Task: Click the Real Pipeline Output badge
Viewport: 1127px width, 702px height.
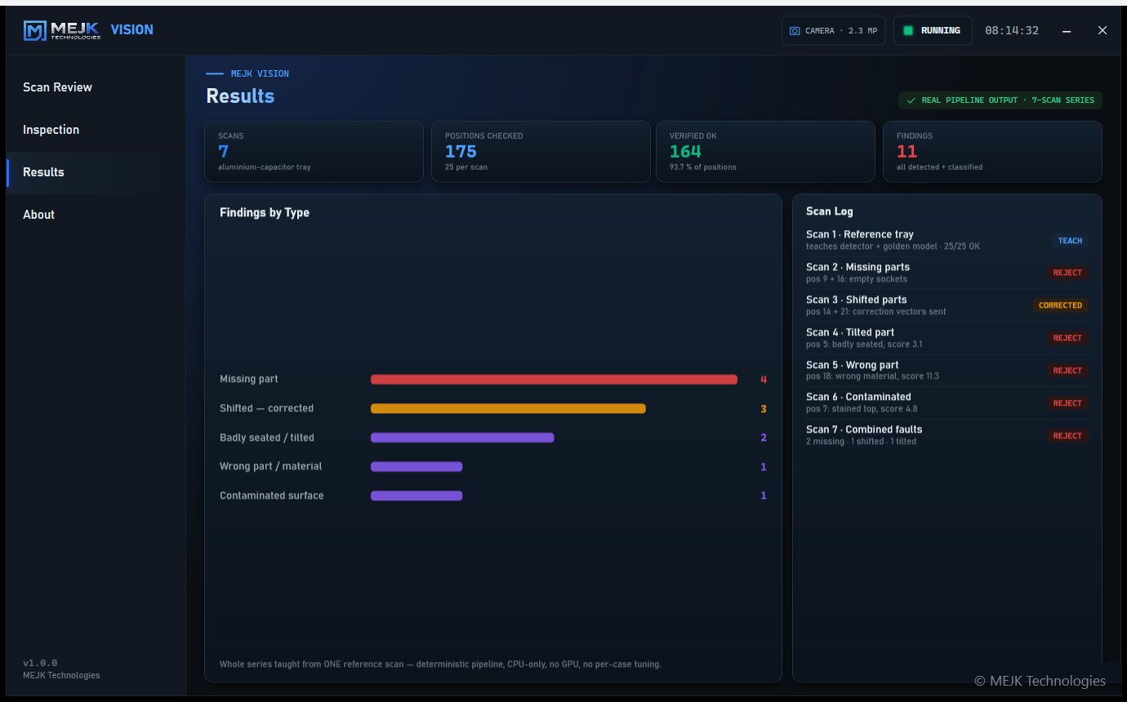Action: point(1000,100)
